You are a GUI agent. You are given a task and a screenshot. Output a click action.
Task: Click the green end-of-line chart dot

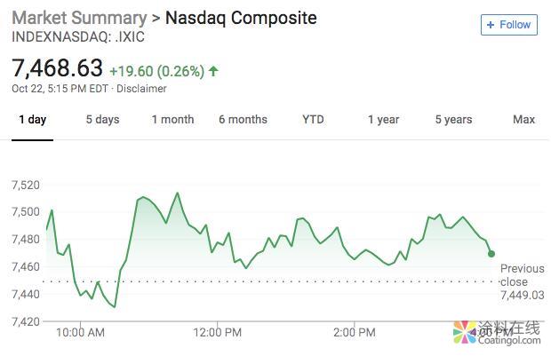[x=491, y=254]
